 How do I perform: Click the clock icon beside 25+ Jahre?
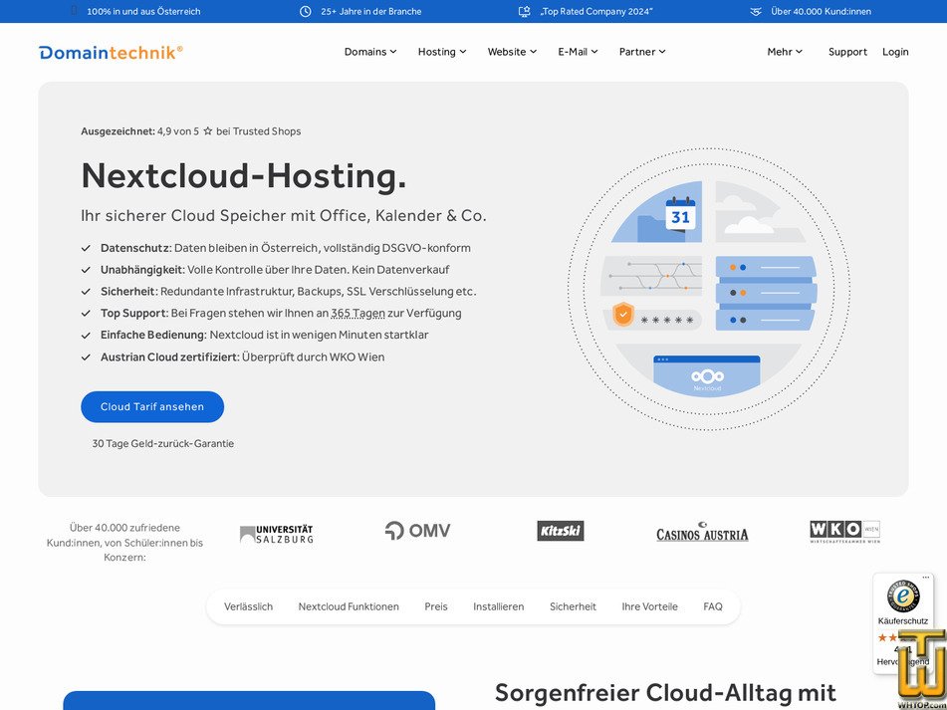click(x=306, y=12)
